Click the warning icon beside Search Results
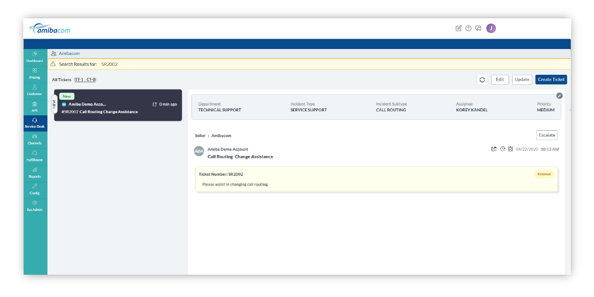Screen dimensions: 594x297 53,64
